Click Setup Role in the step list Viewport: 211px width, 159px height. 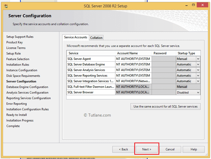[14, 54]
